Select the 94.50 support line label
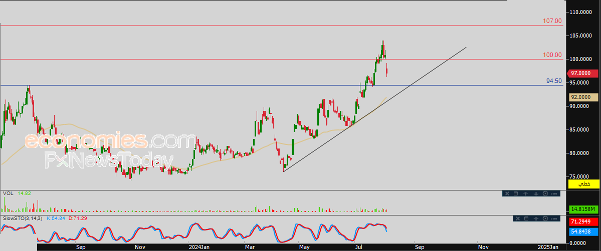This screenshot has height=251, width=601. coord(554,80)
